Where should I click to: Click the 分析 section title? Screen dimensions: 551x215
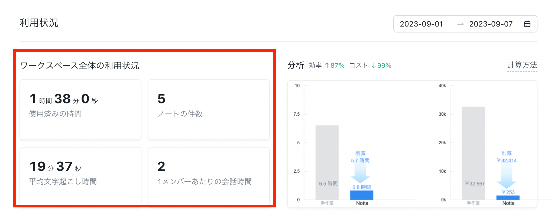296,65
